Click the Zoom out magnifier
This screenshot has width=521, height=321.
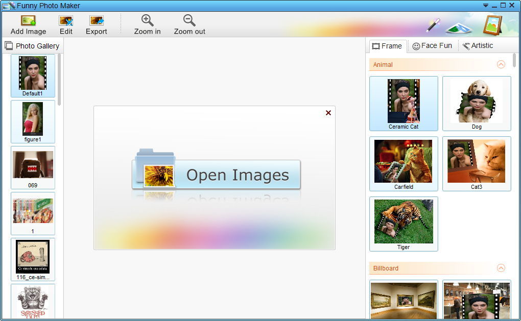tap(190, 20)
